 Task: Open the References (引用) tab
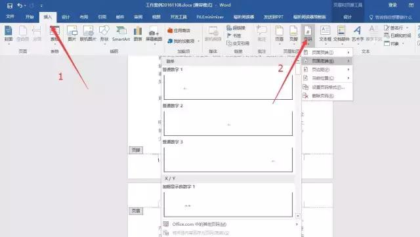click(102, 17)
